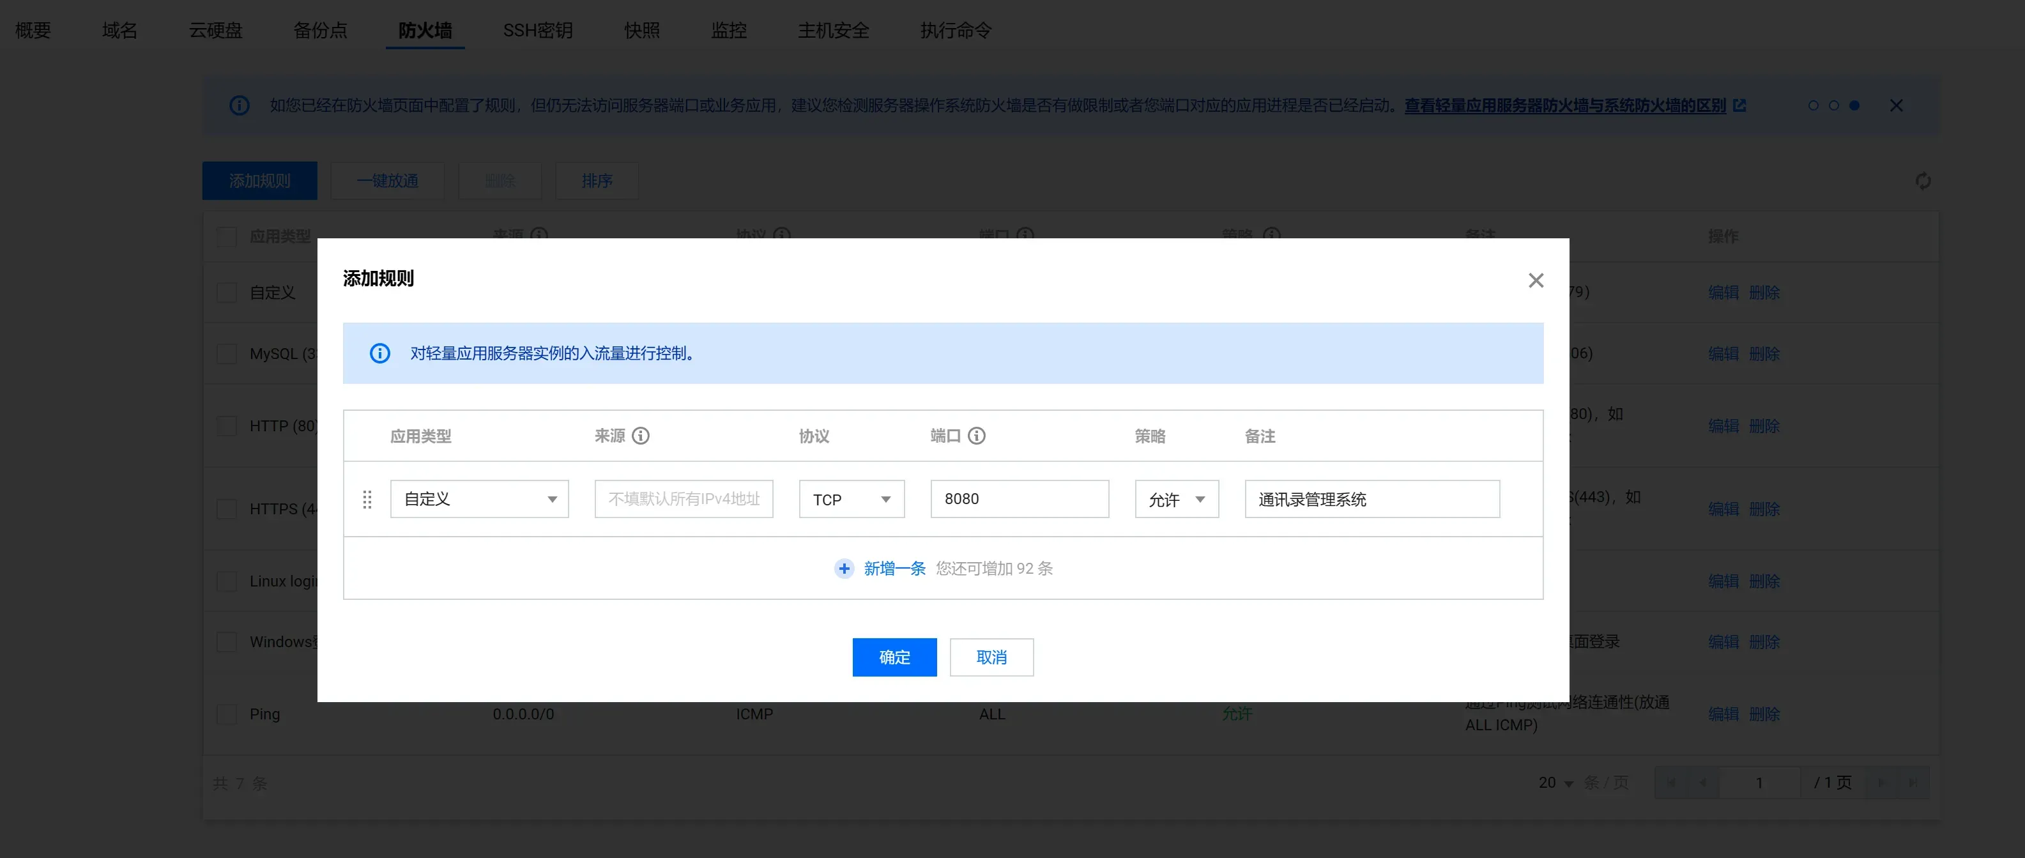Click the 排序 button
Screen dimensions: 2025x858
tap(597, 181)
